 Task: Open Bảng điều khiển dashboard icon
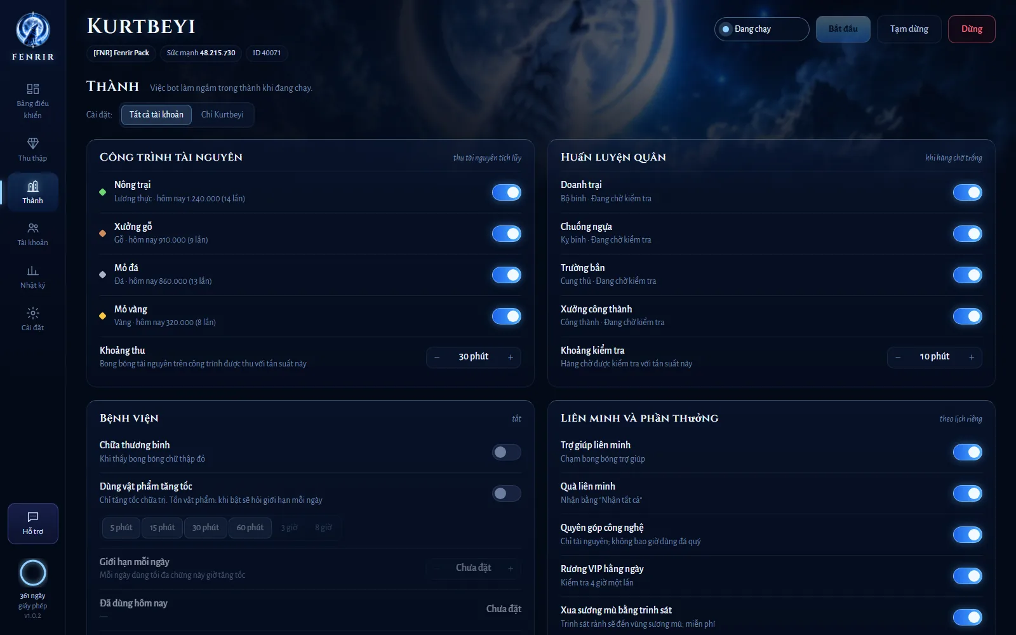click(x=33, y=89)
